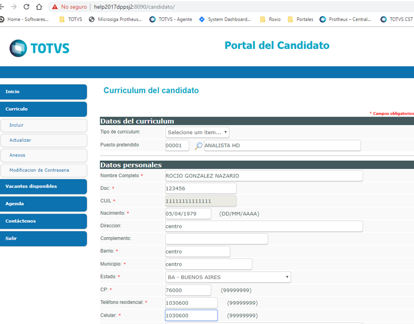Click the No seguro warning triangle
Screen dimensions: 414x324
55,7
